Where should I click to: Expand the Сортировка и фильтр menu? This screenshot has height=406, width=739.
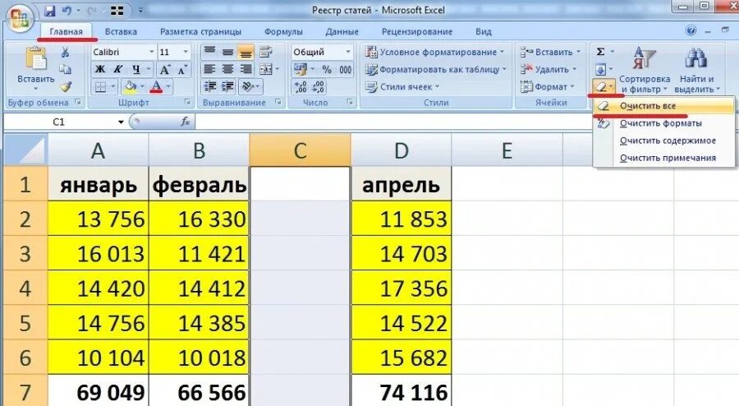[645, 70]
